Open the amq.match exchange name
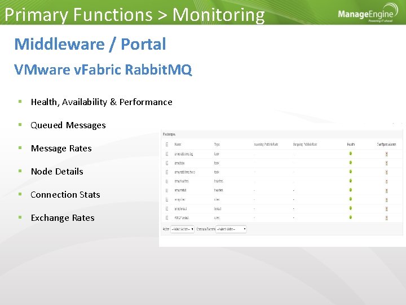The image size is (406, 305). pyautogui.click(x=180, y=190)
